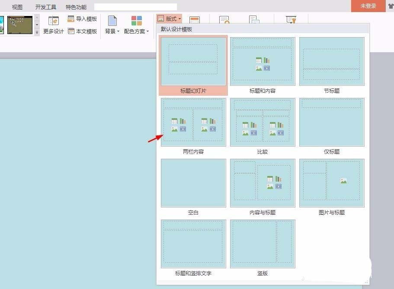The image size is (394, 289).
Task: Click the search box in the tab bar
Action: coord(135,7)
